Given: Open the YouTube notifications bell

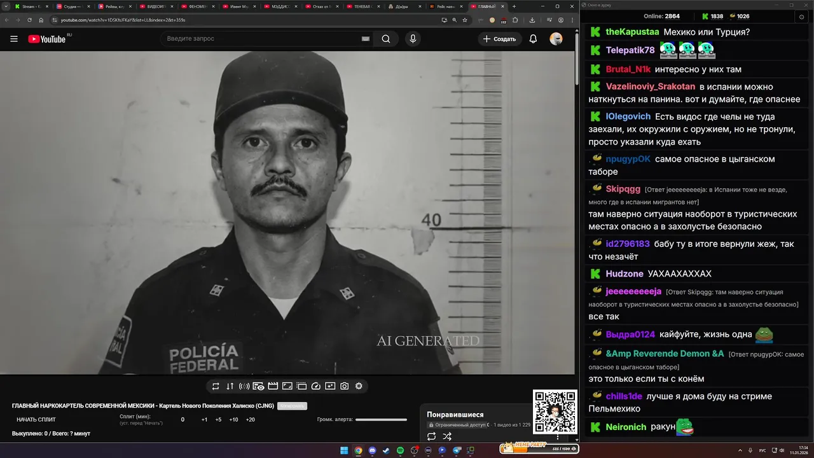Looking at the screenshot, I should pos(533,39).
